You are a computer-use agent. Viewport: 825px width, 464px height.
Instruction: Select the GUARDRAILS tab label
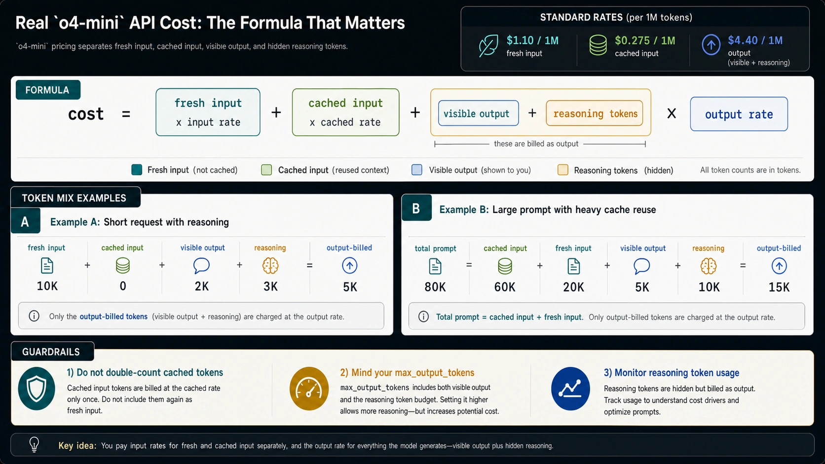52,352
